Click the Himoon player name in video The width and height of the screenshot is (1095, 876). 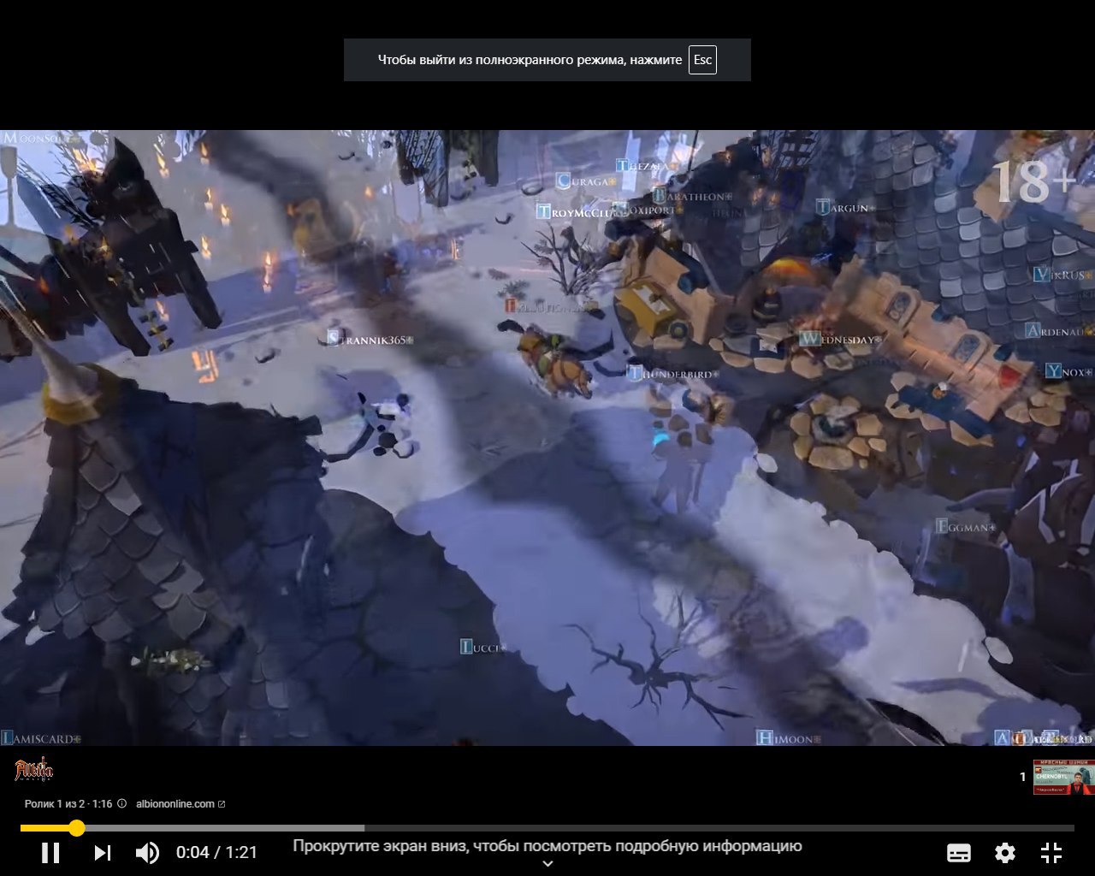pyautogui.click(x=788, y=738)
